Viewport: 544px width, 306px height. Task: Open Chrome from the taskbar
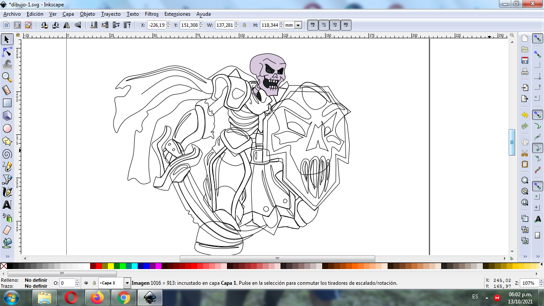[123, 298]
